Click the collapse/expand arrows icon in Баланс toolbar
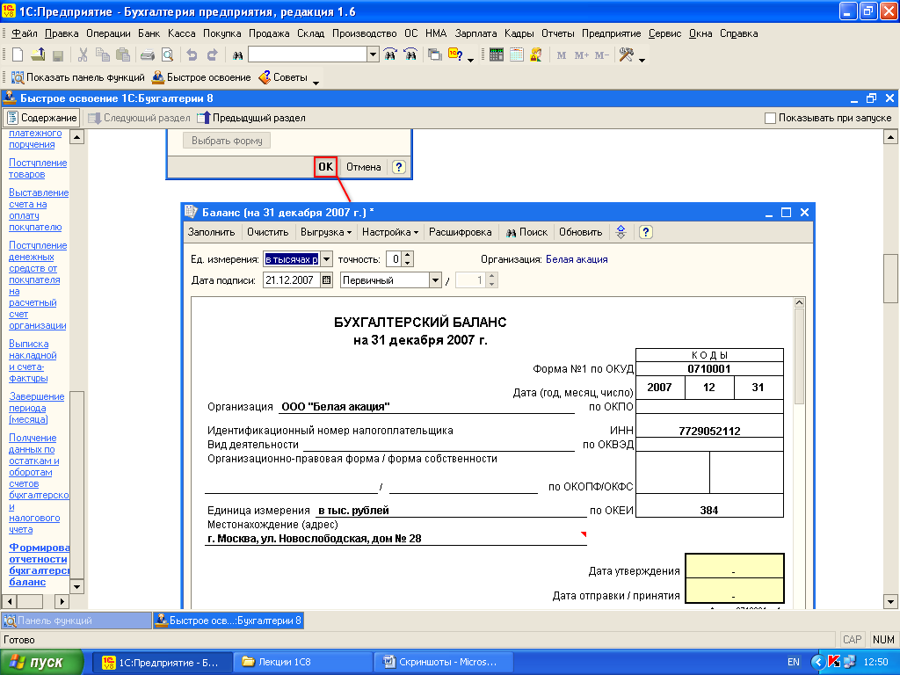This screenshot has height=675, width=900. 621,232
